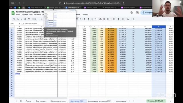The width and height of the screenshot is (183, 103).
Task: Click the search menus magnifier icon
Action: [x=14, y=19]
